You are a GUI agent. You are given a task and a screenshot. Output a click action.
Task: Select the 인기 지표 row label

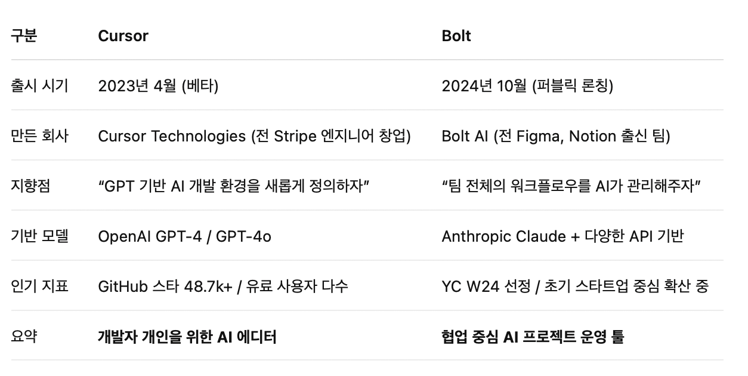click(x=39, y=286)
